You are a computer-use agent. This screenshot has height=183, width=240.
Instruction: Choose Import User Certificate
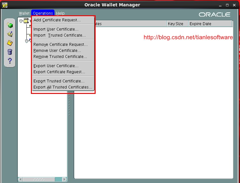pyautogui.click(x=63, y=29)
